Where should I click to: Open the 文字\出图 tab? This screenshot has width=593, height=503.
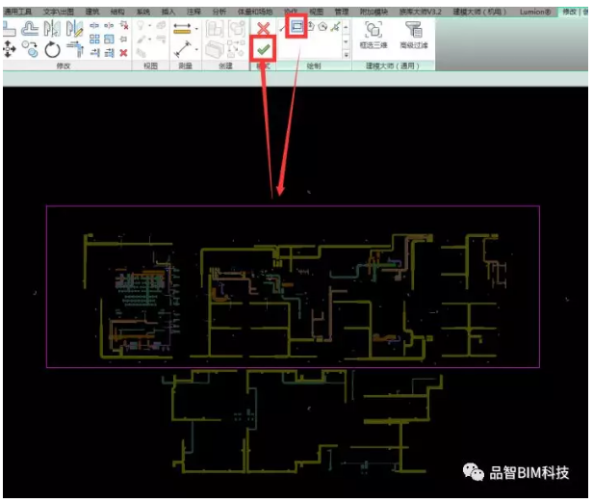click(x=58, y=13)
